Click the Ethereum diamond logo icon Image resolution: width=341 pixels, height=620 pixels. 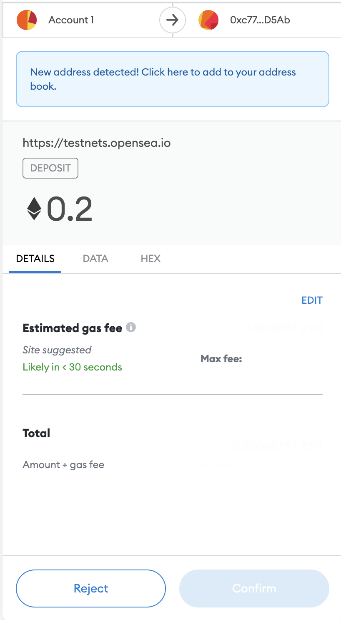tap(34, 209)
